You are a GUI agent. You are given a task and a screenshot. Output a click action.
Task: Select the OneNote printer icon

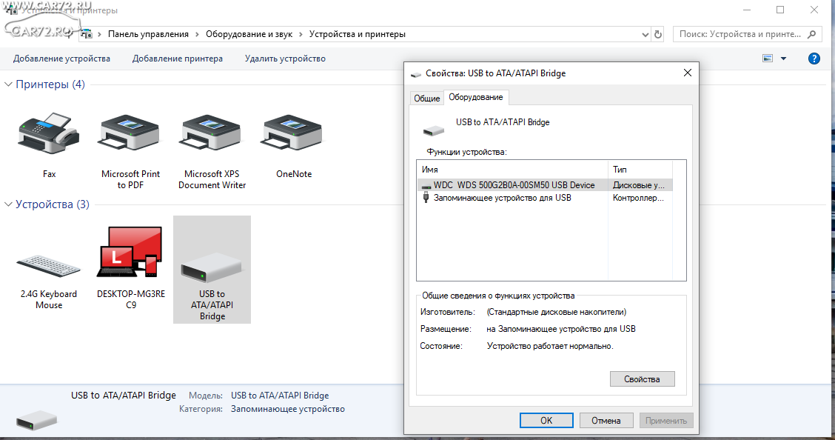point(293,133)
